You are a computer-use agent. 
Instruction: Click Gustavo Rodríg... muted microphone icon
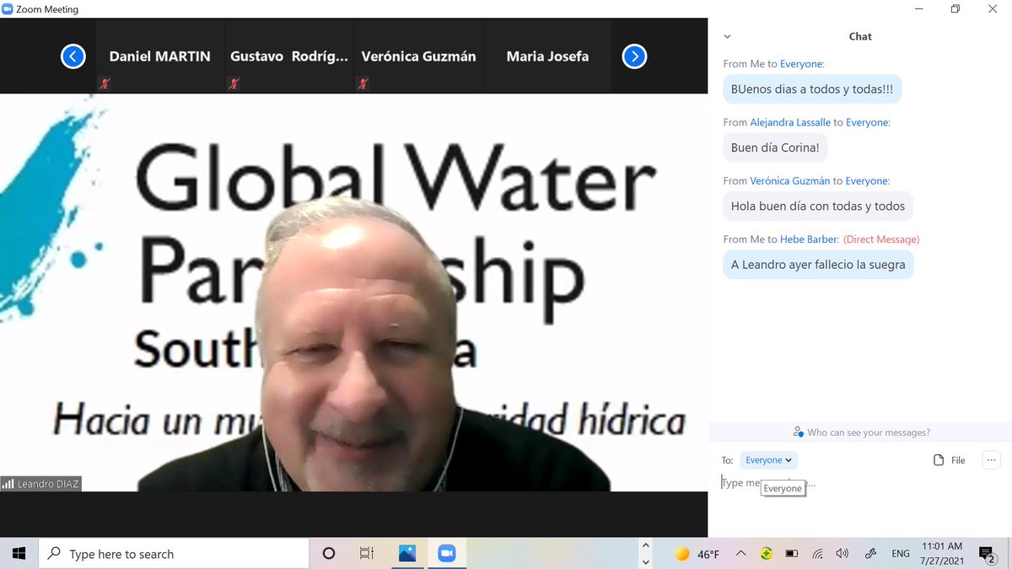point(234,83)
